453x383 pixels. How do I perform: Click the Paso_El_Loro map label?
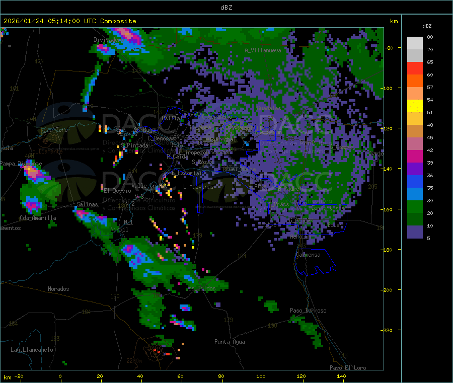click(348, 368)
